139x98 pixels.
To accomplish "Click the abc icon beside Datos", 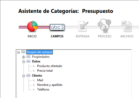I will [28, 61].
